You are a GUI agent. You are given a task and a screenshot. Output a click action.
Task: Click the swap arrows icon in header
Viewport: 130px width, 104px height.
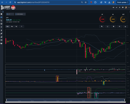[x=116, y=8]
